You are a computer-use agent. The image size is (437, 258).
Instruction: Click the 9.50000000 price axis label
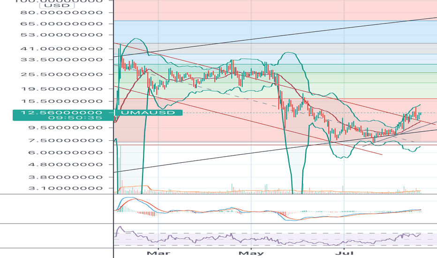[65, 128]
